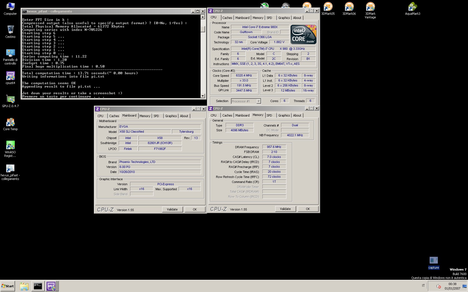The height and width of the screenshot is (292, 468).
Task: Switch to Graphics tab in DDR3 timings CPU-Z window
Action: 284,115
